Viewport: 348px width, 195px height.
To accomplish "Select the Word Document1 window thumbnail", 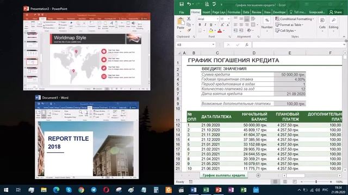I will [87, 140].
